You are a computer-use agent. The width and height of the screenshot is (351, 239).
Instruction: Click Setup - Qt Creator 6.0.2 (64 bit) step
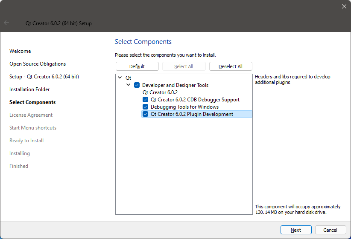[44, 77]
